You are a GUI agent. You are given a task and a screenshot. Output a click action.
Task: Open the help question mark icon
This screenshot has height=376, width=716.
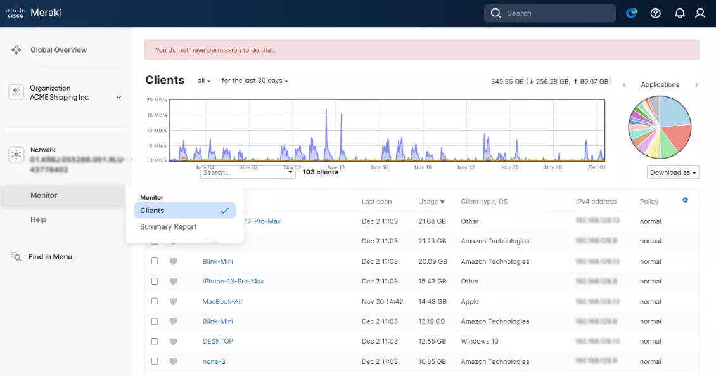(655, 13)
